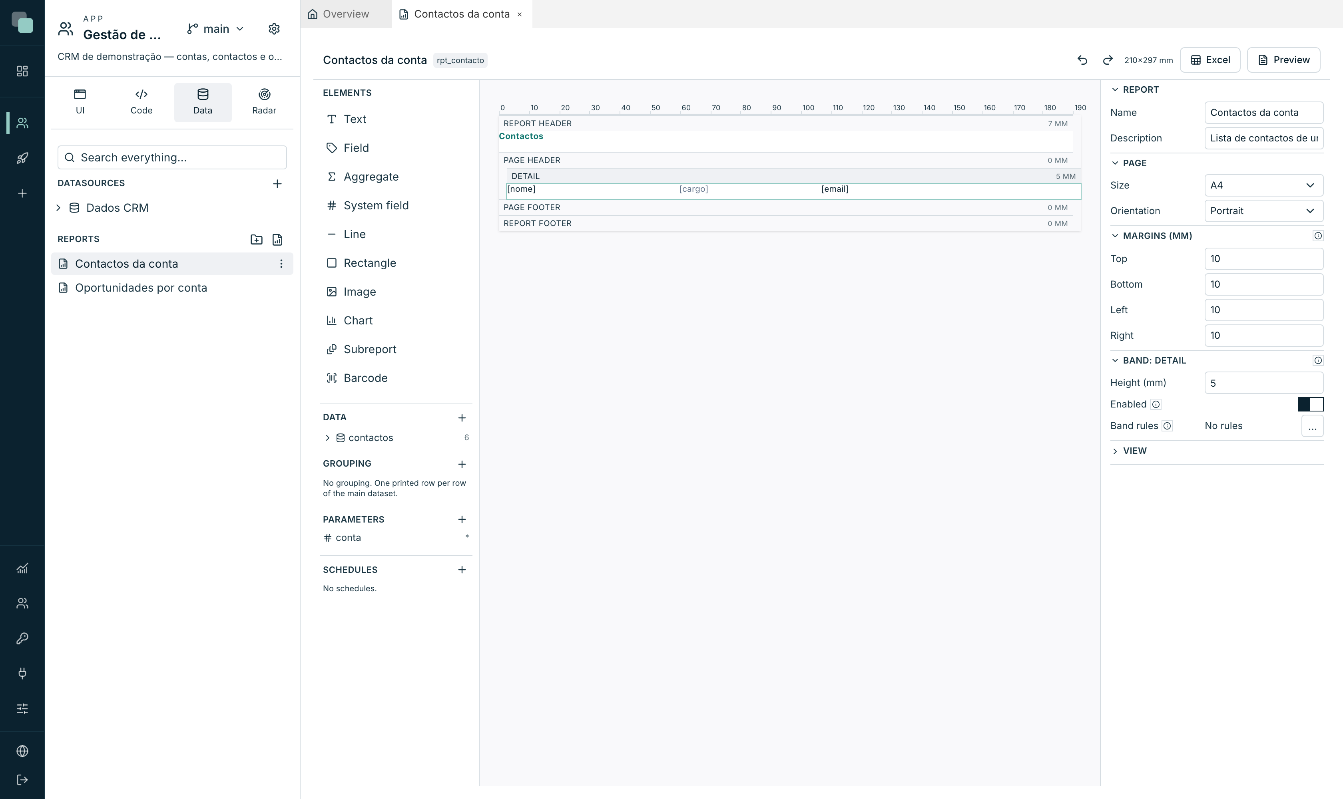Select the Barcode element
The image size is (1343, 799).
(x=396, y=378)
